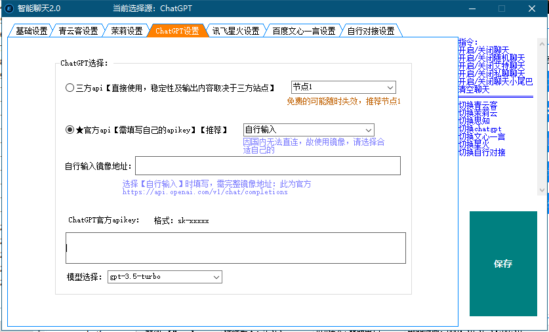Screen dimensions: 549x332
Task: Click the 清空聊天 command
Action: pos(474,89)
